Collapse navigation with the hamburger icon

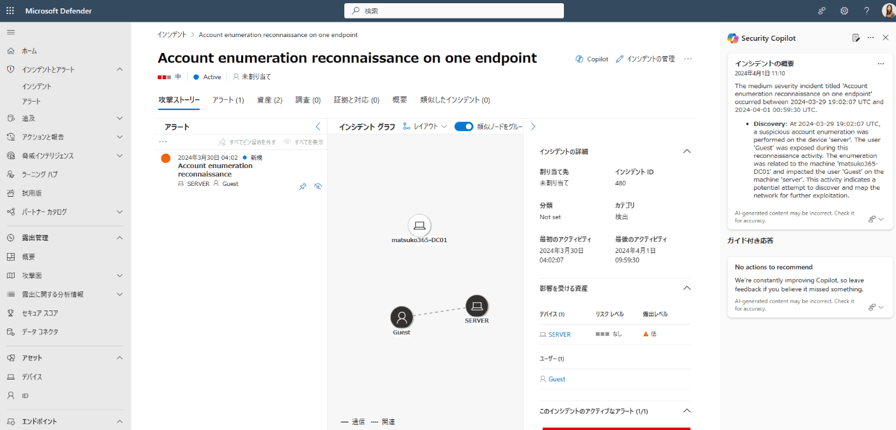(x=11, y=32)
